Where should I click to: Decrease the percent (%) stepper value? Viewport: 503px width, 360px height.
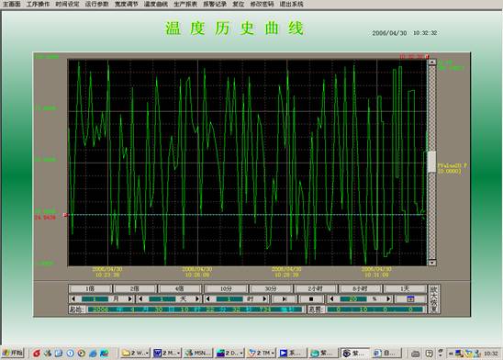point(332,299)
